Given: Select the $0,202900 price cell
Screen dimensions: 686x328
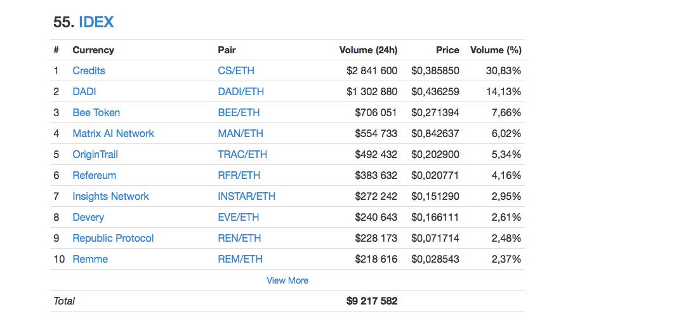Looking at the screenshot, I should (x=435, y=154).
